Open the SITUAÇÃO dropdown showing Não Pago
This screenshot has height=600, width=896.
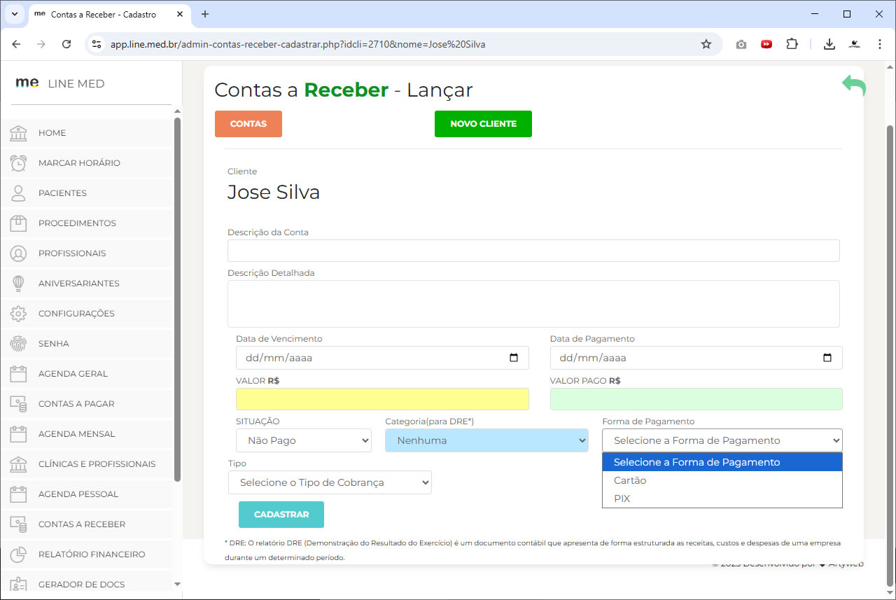[x=304, y=440]
